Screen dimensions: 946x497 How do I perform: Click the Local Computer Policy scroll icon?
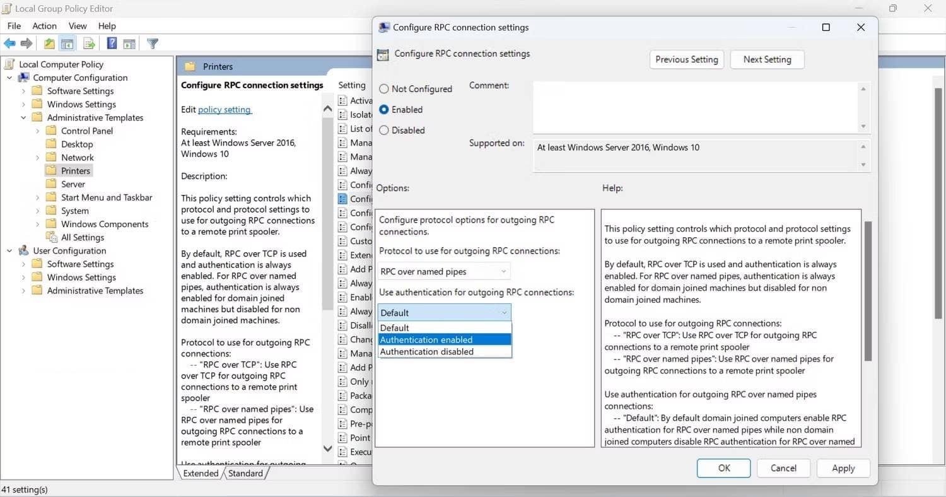coord(10,64)
